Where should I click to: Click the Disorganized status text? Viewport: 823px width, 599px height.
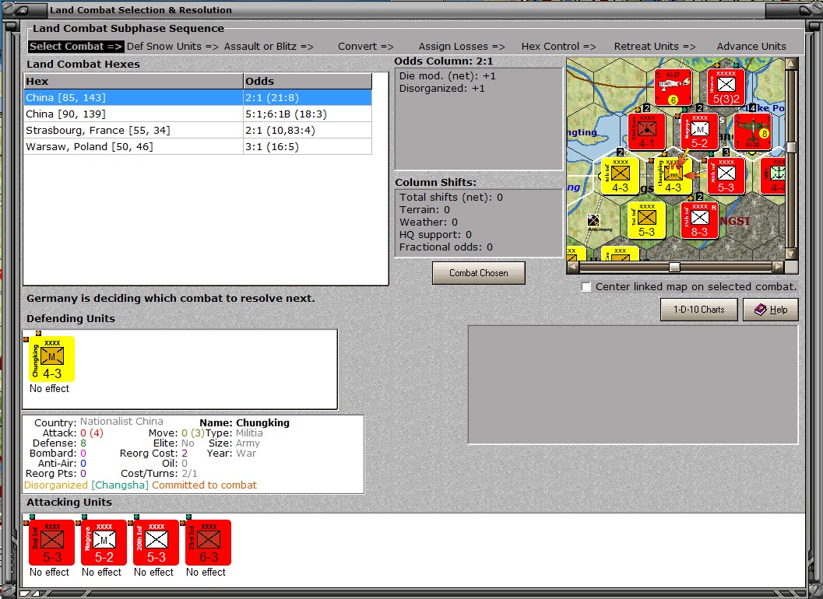click(55, 485)
